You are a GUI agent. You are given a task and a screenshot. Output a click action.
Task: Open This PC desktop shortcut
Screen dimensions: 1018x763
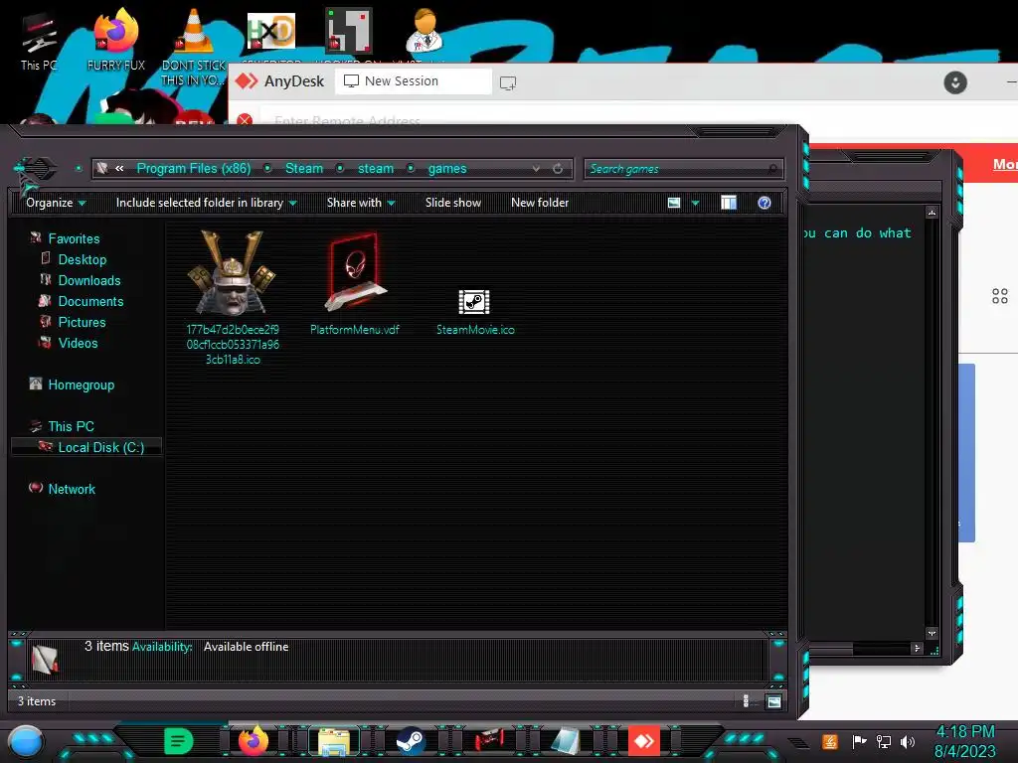click(39, 42)
